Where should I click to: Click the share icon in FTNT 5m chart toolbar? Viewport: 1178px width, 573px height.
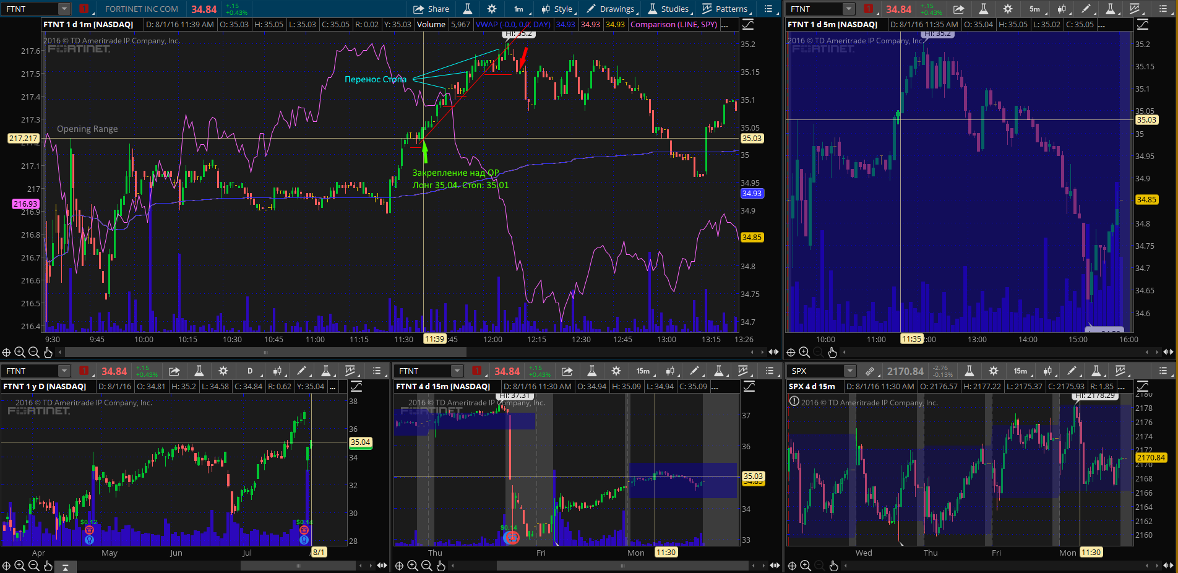(958, 9)
